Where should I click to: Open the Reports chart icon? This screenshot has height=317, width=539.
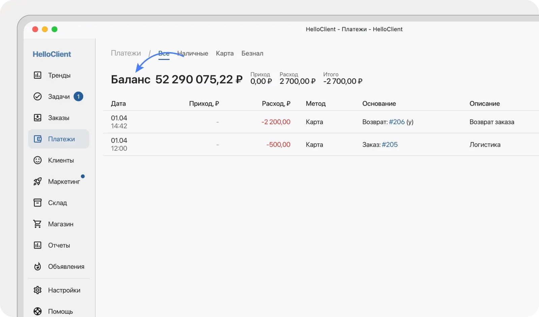pos(37,245)
